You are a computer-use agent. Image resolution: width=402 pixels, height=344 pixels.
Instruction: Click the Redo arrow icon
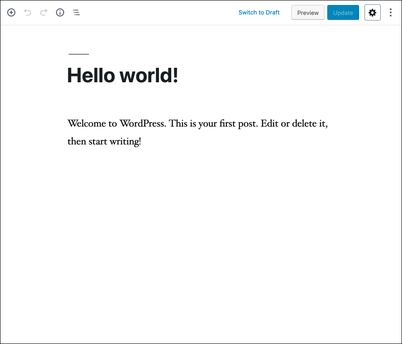click(44, 12)
